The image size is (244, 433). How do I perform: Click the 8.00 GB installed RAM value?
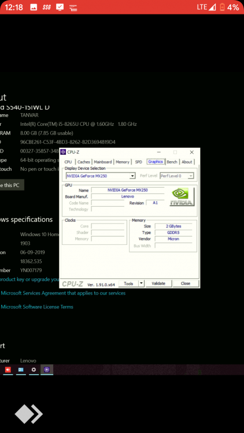point(47,133)
